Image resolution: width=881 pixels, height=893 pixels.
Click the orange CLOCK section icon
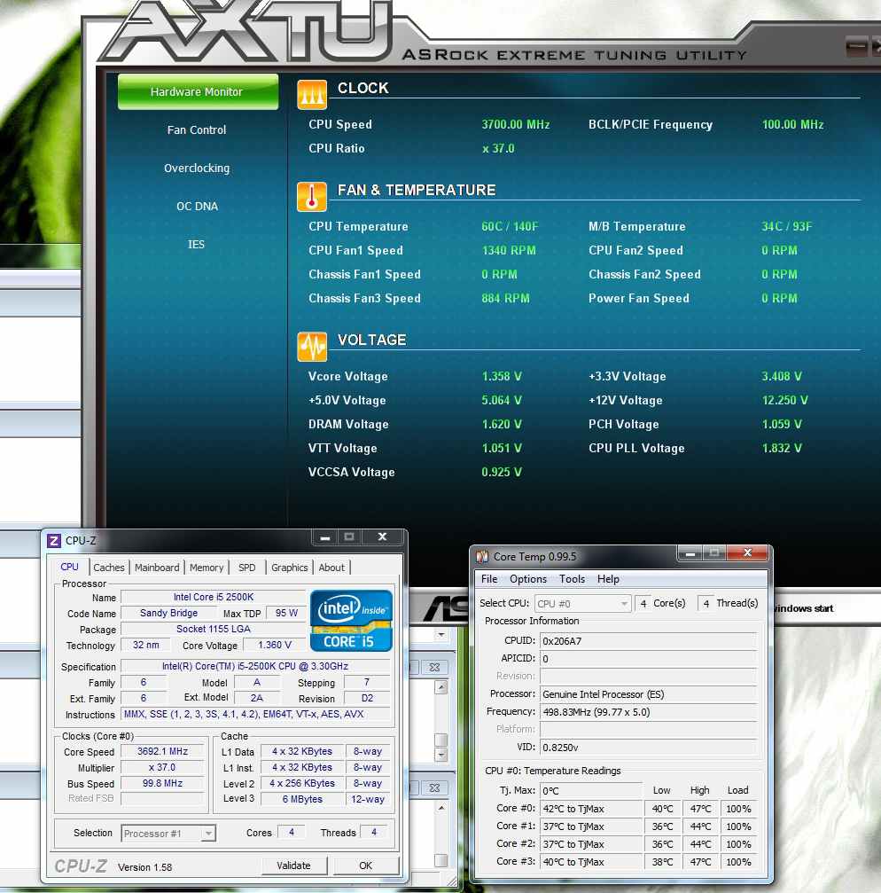pos(312,94)
